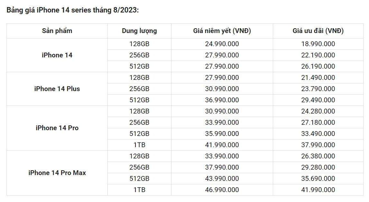Image resolution: width=369 pixels, height=202 pixels.
Task: Click the 33.490.000 discounted price cell
Action: click(x=318, y=134)
